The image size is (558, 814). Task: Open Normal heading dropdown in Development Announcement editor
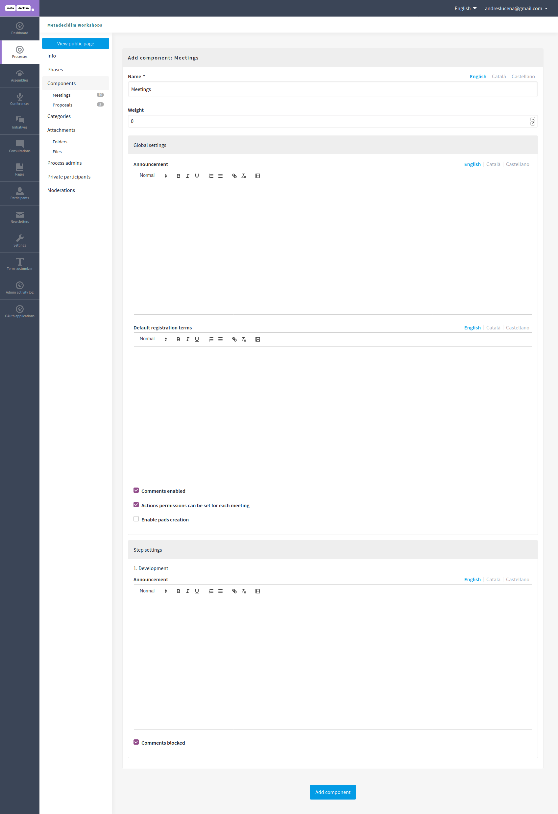153,591
